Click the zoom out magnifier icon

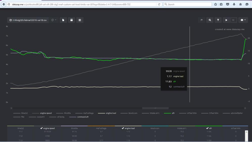210,20
